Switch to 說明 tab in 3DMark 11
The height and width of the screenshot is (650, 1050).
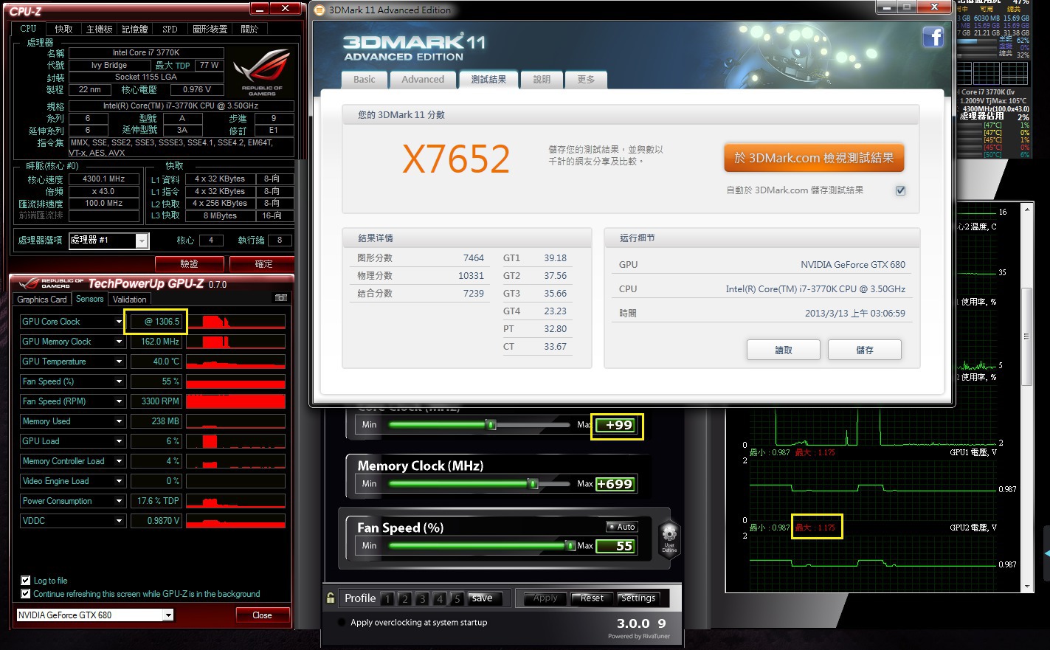(x=542, y=80)
